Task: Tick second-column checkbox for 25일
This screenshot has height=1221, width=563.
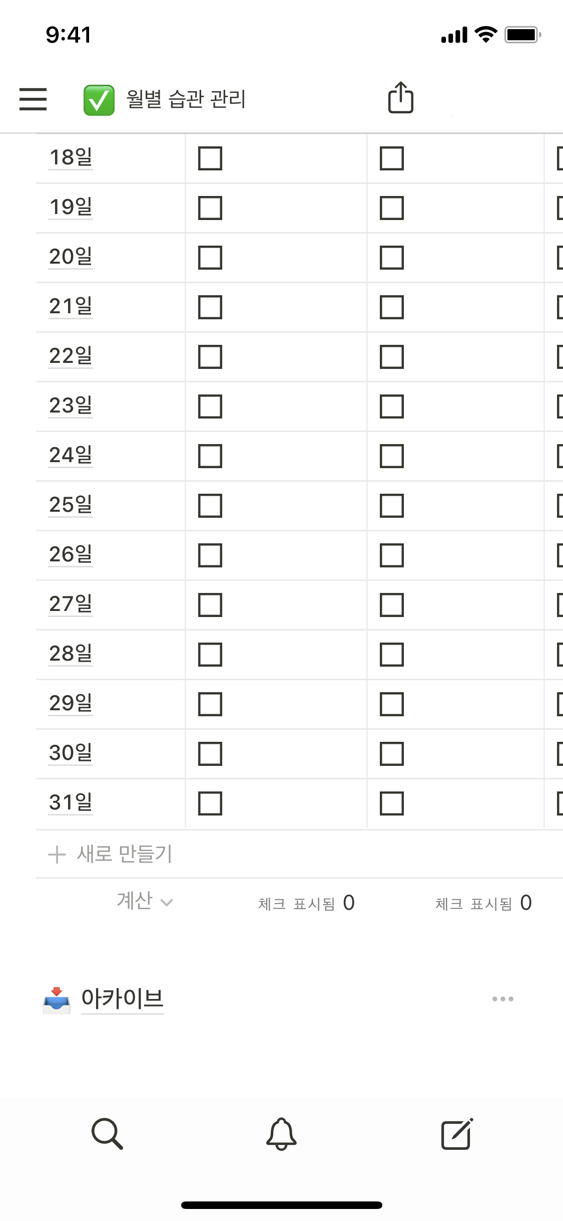Action: click(x=392, y=506)
